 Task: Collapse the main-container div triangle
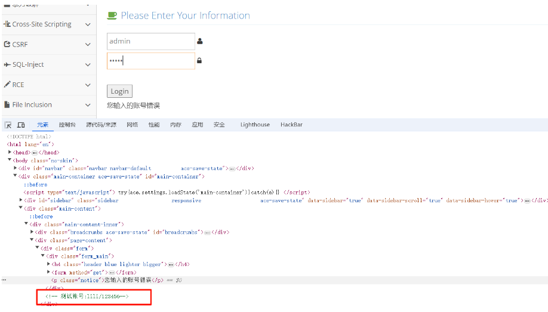[15, 176]
